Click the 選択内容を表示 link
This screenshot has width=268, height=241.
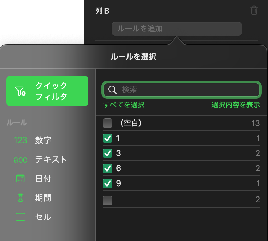[x=235, y=105]
